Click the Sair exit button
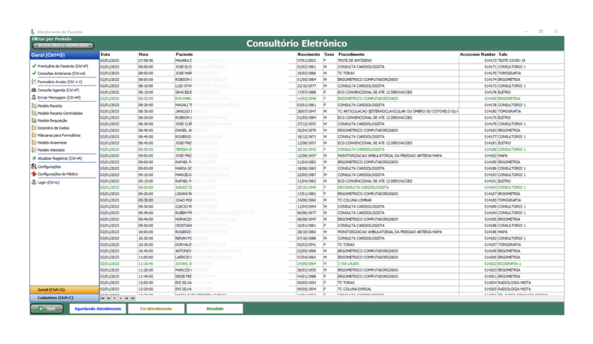Viewport: 593px width, 344px height. coord(47,309)
